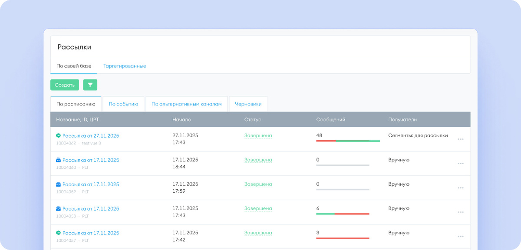The image size is (521, 250).
Task: Click the '17.11.2025 18:44' start time
Action: click(185, 163)
